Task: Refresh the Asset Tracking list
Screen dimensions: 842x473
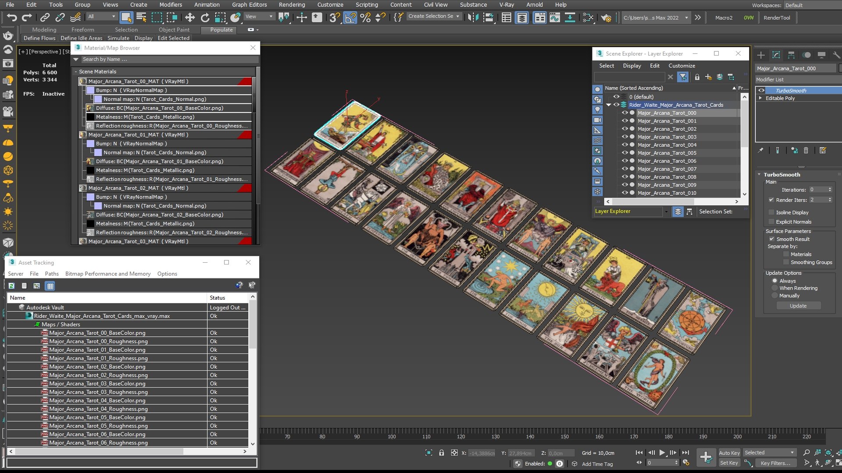Action: pyautogui.click(x=11, y=286)
